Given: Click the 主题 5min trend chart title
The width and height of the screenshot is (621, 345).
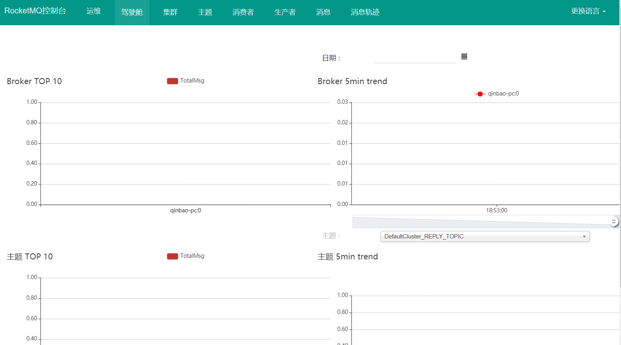Looking at the screenshot, I should pos(348,257).
